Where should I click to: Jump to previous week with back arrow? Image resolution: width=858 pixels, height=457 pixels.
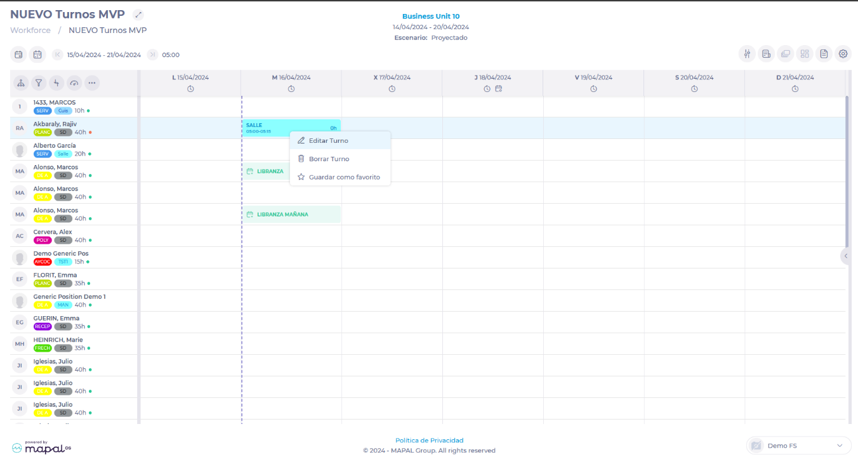58,55
